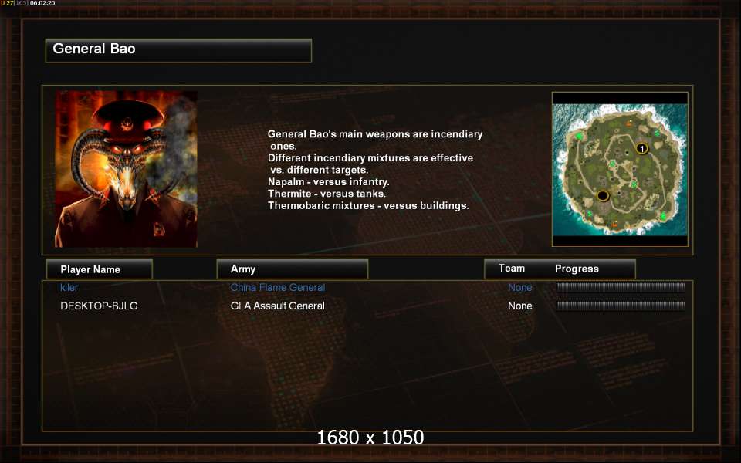Click the GLA Assault General army entry
Viewport: 741px width, 463px height.
pyautogui.click(x=277, y=306)
